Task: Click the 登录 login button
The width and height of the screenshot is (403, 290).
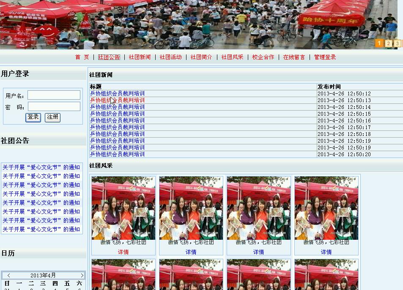Action: tap(33, 117)
